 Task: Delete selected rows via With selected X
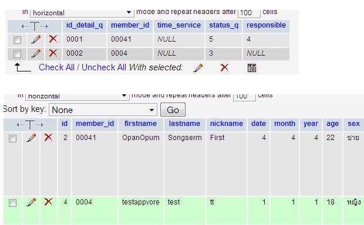click(x=224, y=67)
